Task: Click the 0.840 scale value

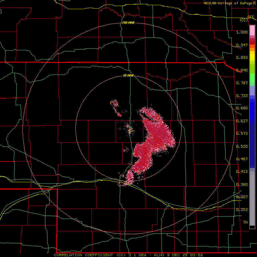Action: (x=242, y=70)
